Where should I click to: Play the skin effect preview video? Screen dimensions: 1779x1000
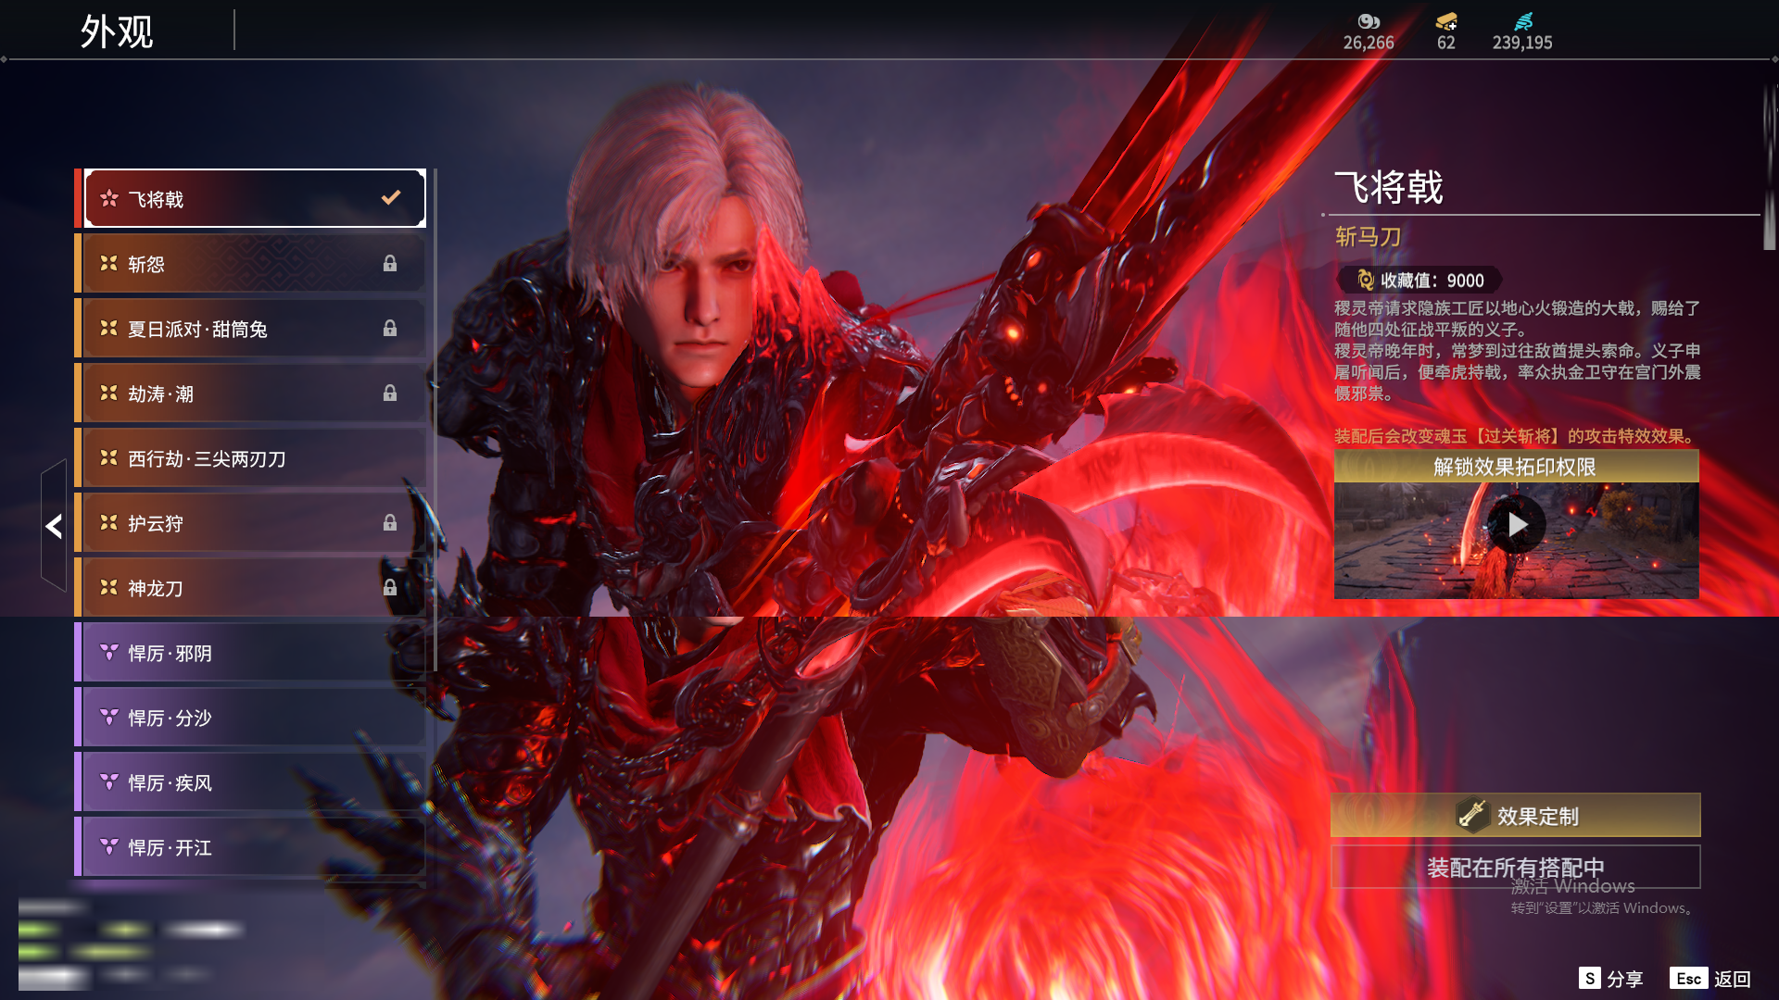pyautogui.click(x=1517, y=525)
